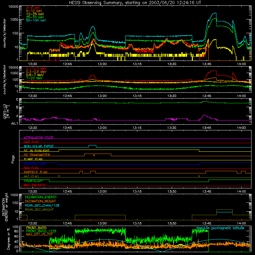The width and height of the screenshot is (255, 255).
Task: Click the 0.3-0.8 MeV legend entry
Action: [36, 72]
